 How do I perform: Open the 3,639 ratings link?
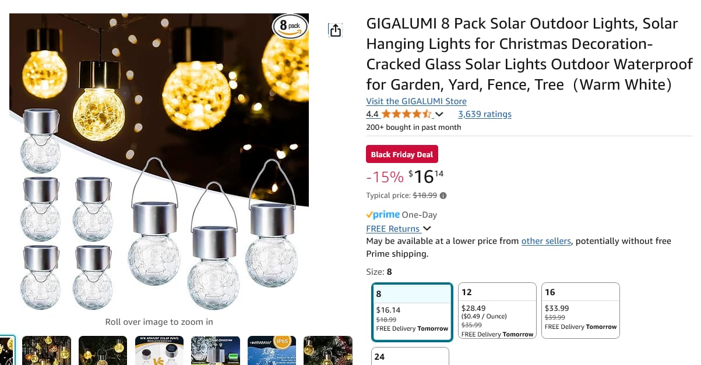pyautogui.click(x=484, y=114)
